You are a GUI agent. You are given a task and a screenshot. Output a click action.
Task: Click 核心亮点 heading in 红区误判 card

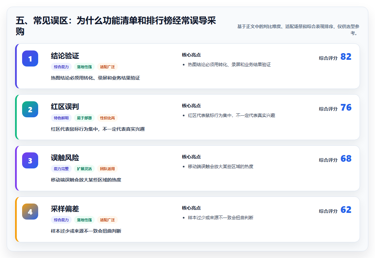click(x=191, y=106)
